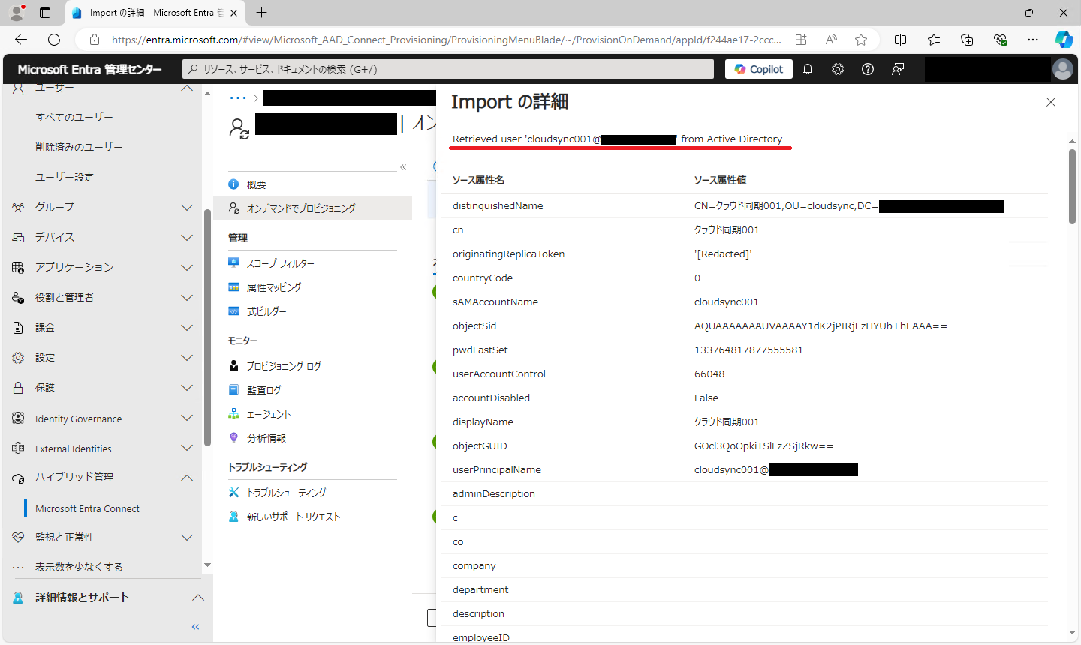Click 表示数を少なくする in sidebar
1081x645 pixels.
click(79, 567)
